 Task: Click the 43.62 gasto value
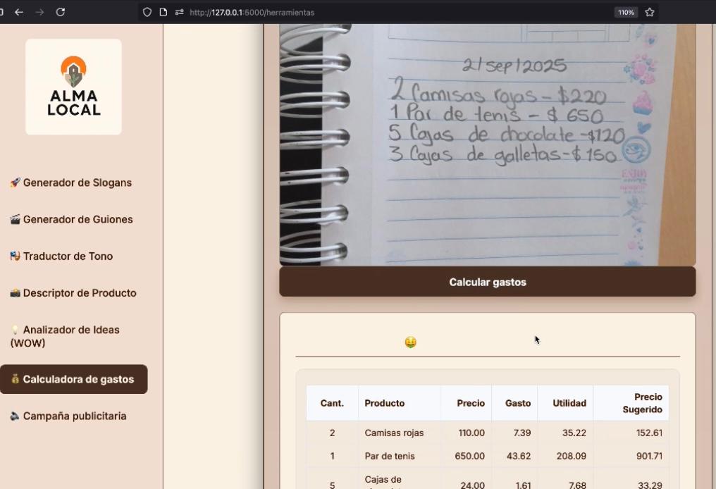click(519, 456)
